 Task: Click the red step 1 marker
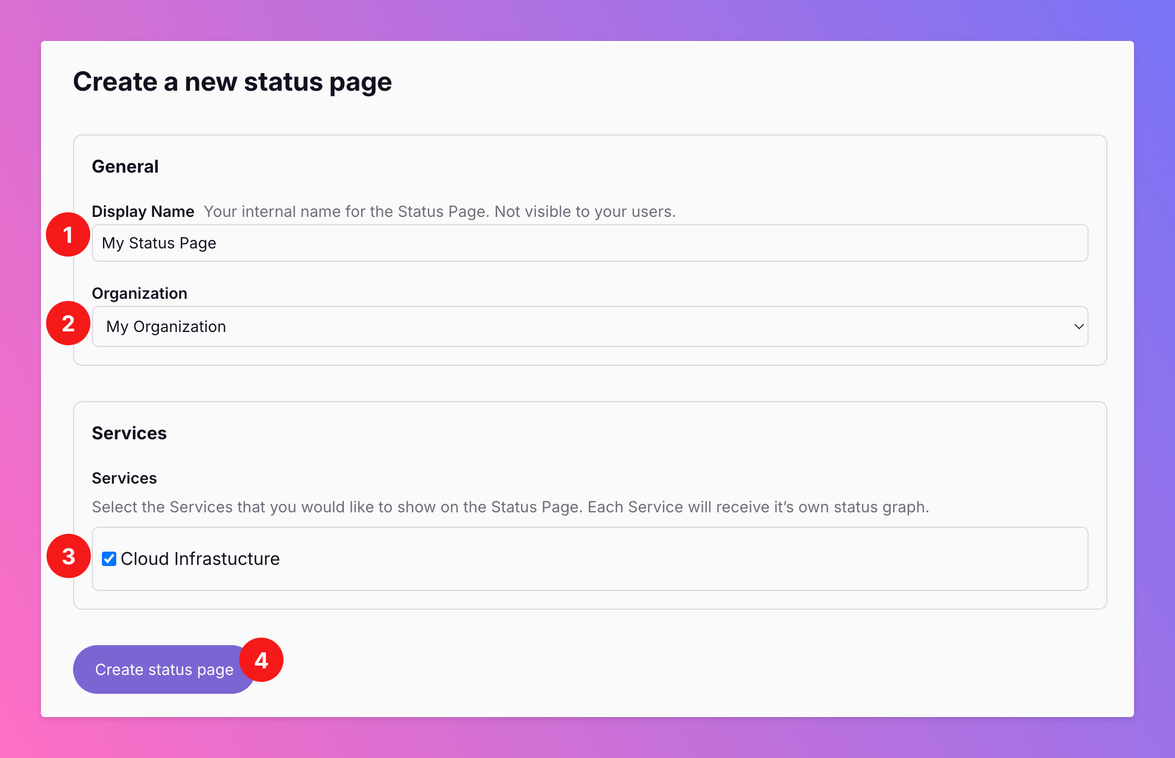pos(68,235)
